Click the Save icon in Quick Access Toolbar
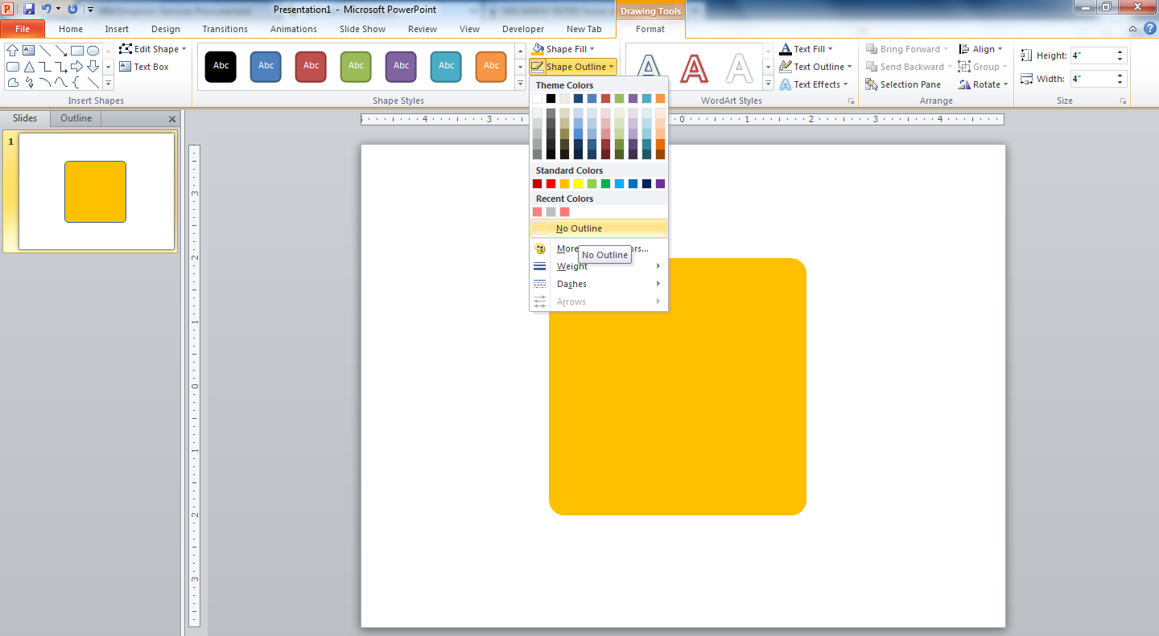This screenshot has width=1159, height=636. [x=29, y=9]
